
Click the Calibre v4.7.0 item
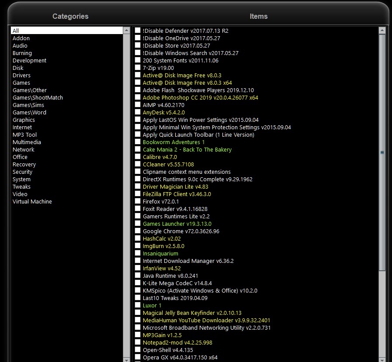(160, 157)
